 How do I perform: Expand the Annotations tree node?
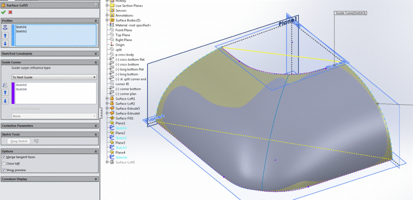pos(107,15)
